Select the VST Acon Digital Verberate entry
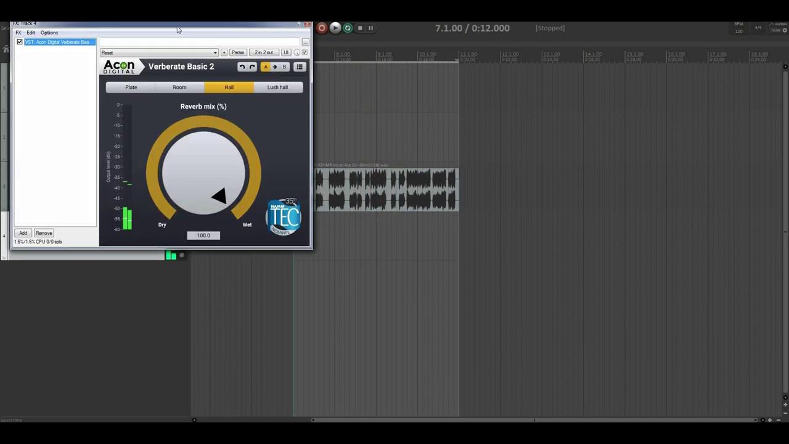 tap(60, 42)
